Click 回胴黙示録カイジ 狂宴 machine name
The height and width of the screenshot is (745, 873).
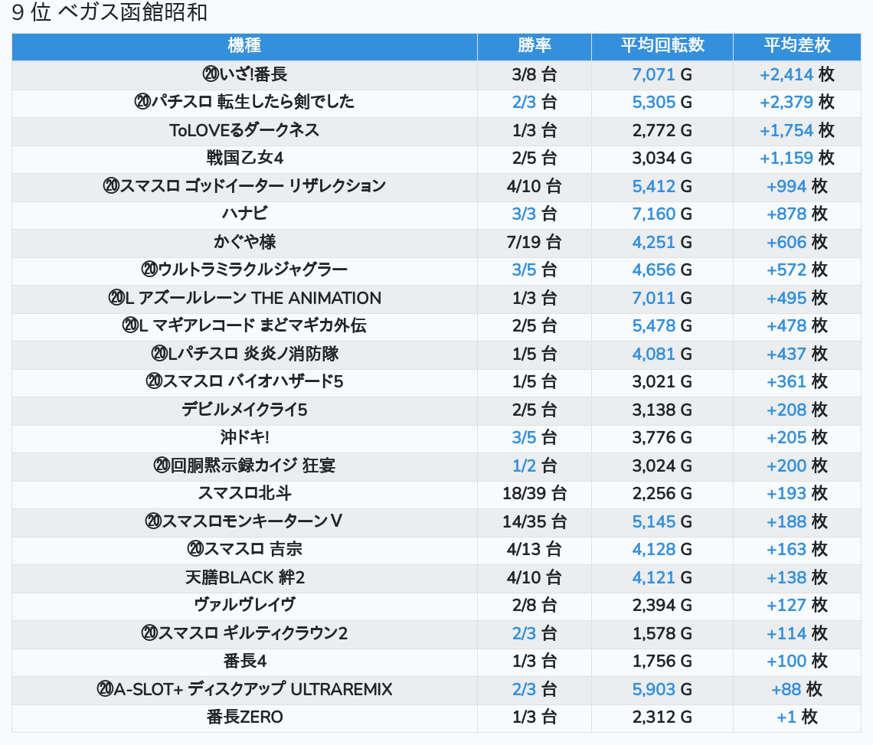click(x=244, y=466)
